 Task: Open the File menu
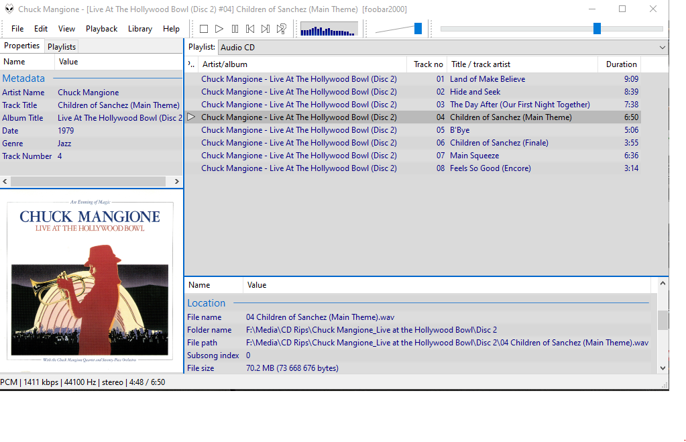click(x=17, y=29)
